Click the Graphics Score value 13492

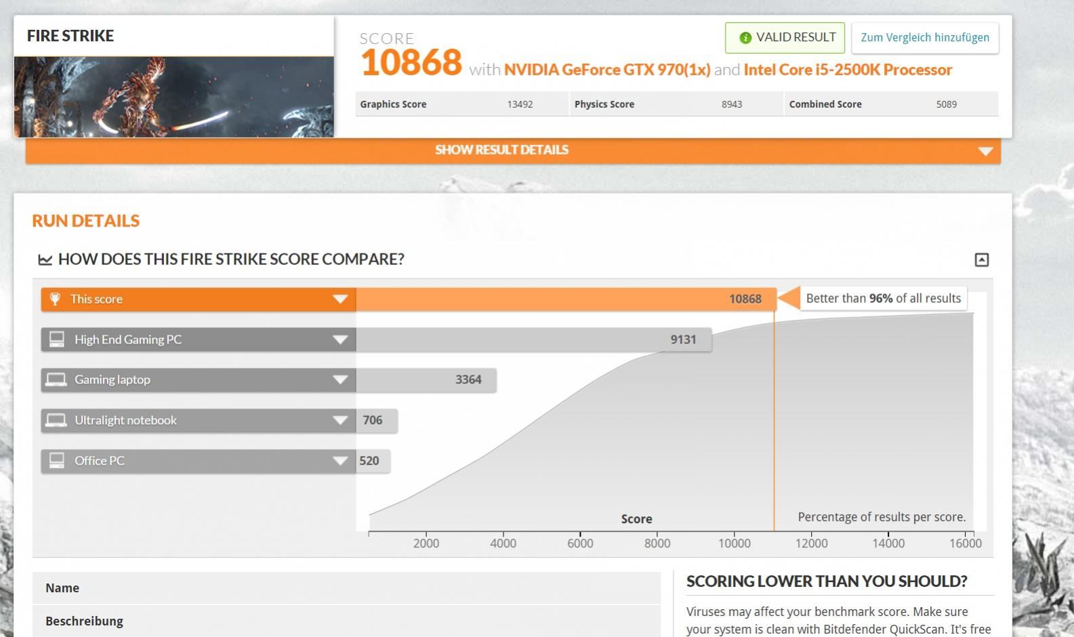click(520, 104)
